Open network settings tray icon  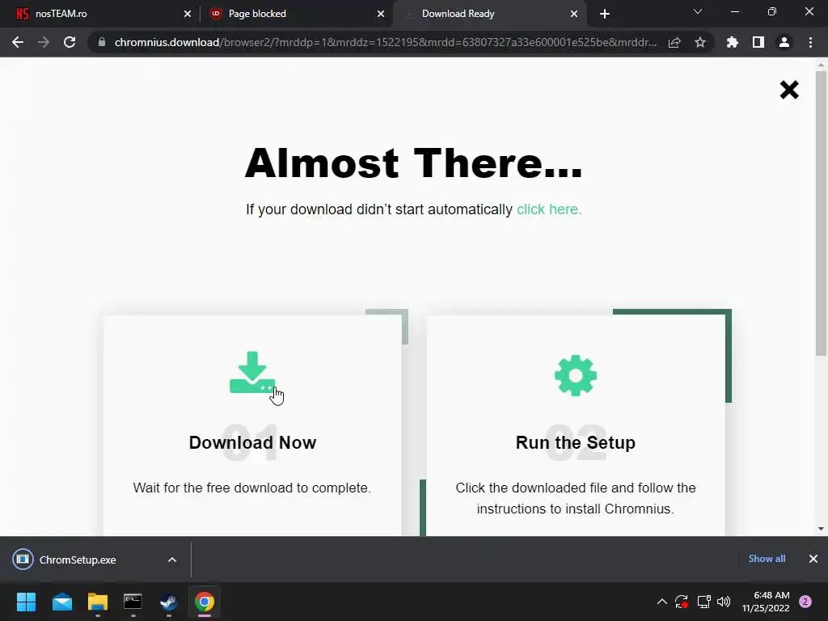[703, 602]
